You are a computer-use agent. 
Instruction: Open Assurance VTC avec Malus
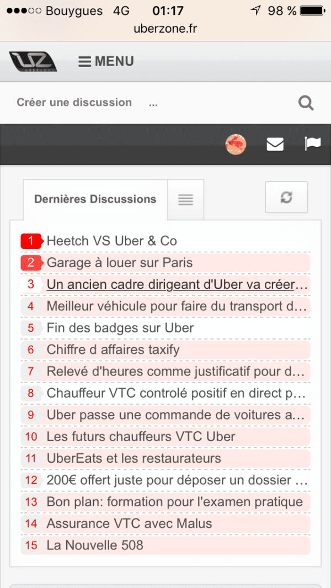tap(129, 523)
